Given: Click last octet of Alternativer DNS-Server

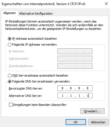Looking at the screenshot, I should tap(88, 95).
